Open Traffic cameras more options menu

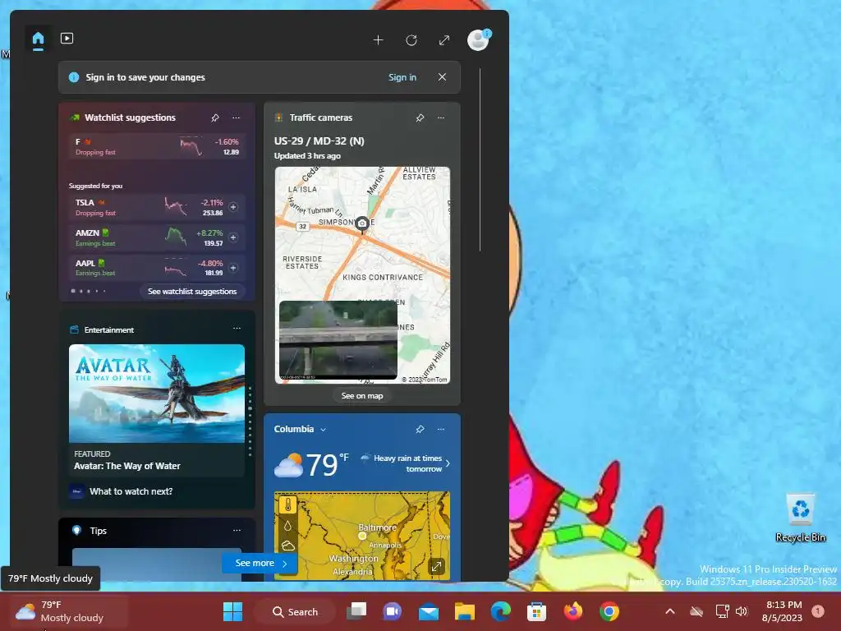pos(441,117)
